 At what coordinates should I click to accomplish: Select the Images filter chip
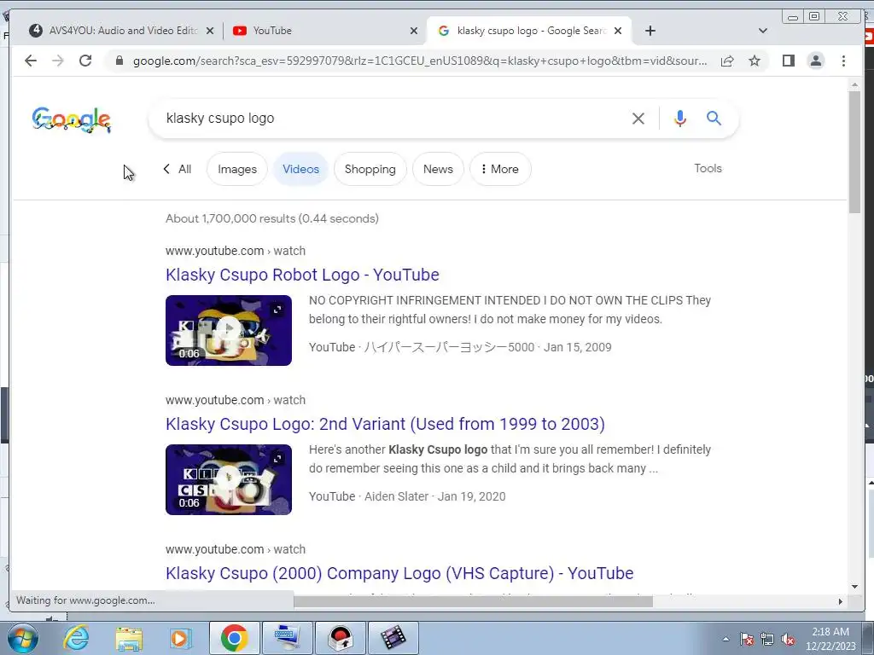coord(237,169)
